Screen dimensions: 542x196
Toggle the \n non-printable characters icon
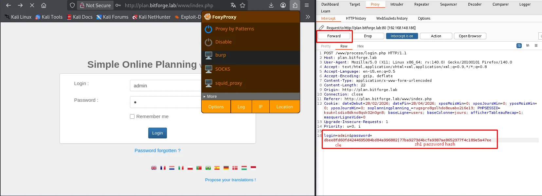(527, 46)
